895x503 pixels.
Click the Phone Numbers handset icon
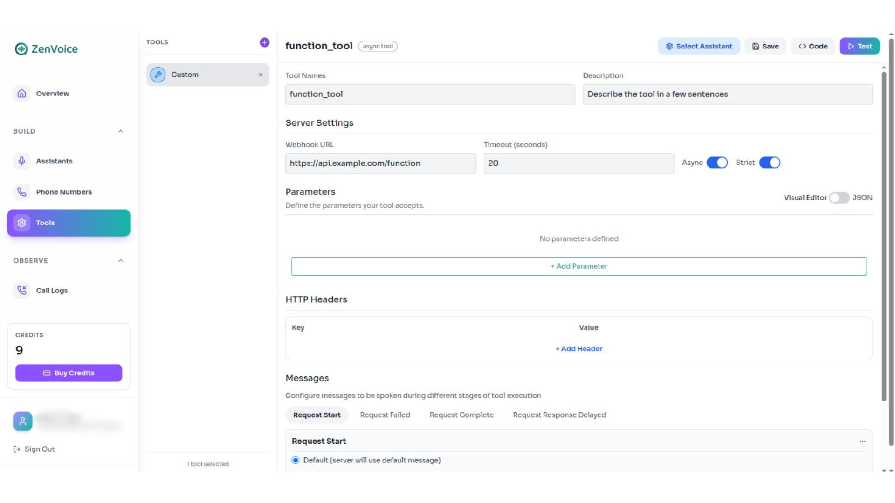click(22, 192)
